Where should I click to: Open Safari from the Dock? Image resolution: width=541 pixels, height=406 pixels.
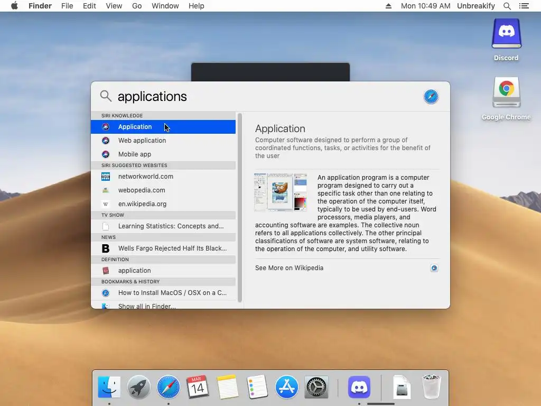[169, 387]
